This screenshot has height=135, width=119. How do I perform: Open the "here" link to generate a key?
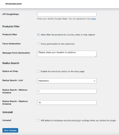tap(93, 19)
